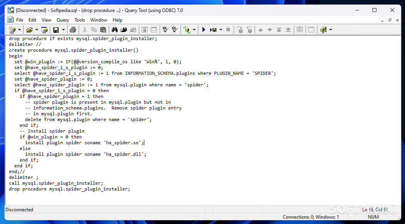Click the jump-to-top arrow with bar icon
Viewport: 405px width, 224px height.
279,30
